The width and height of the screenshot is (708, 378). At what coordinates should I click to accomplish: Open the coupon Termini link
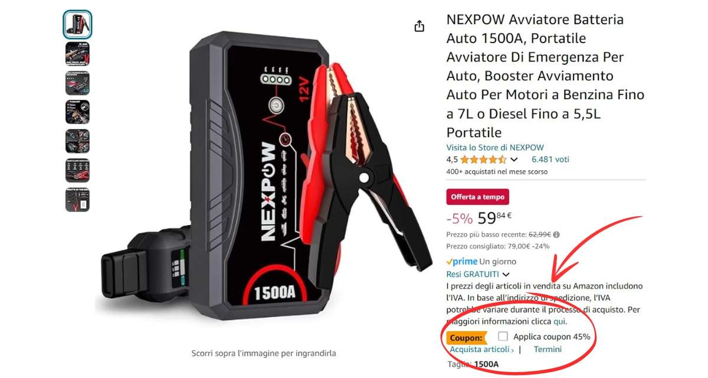tap(548, 350)
